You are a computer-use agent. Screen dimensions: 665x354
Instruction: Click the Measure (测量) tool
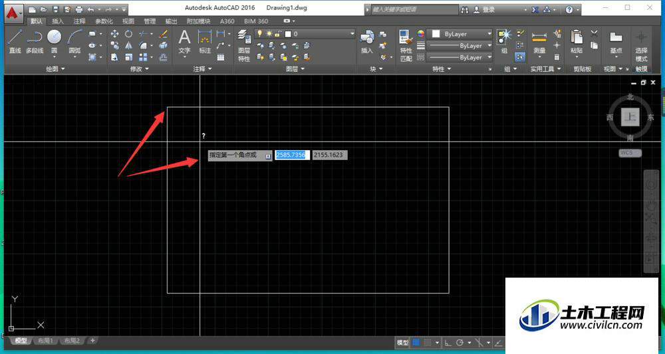pyautogui.click(x=539, y=41)
